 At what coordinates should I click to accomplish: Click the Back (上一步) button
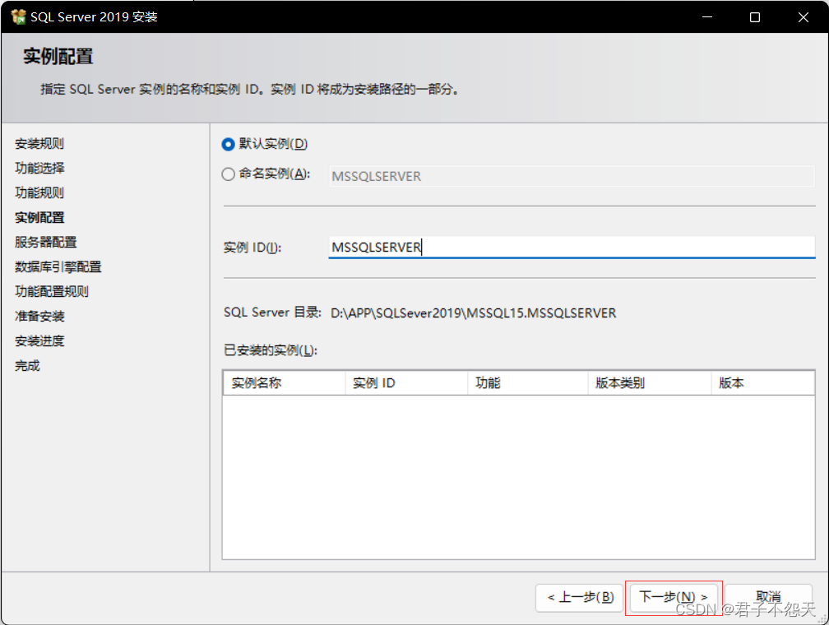(580, 598)
